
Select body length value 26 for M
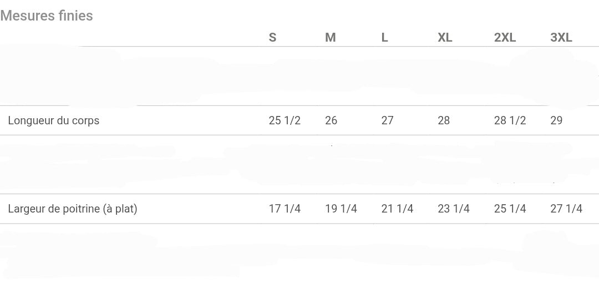(331, 120)
